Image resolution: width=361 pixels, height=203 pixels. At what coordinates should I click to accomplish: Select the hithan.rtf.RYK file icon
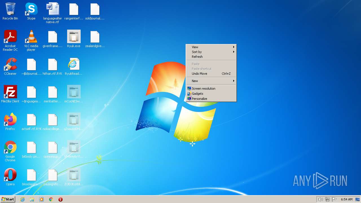click(52, 67)
